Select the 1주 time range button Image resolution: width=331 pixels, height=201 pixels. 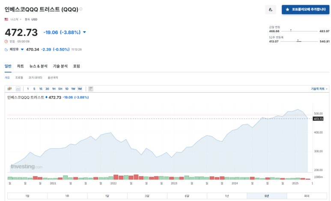pos(67,196)
